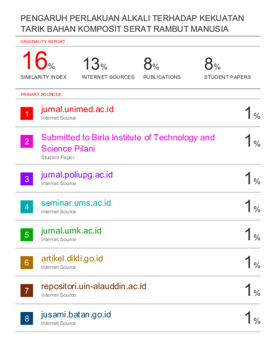Click the magenta source number 2 badge
The width and height of the screenshot is (274, 355).
27,141
